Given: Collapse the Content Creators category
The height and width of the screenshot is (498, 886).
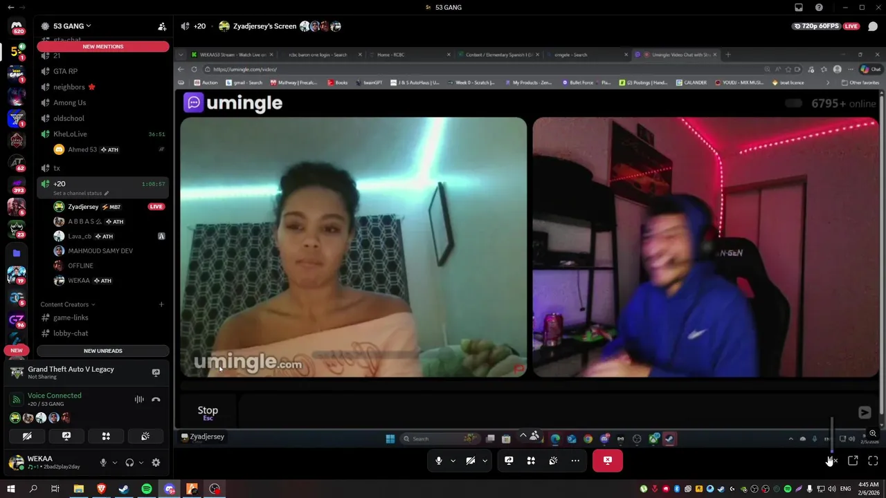Looking at the screenshot, I should [68, 304].
